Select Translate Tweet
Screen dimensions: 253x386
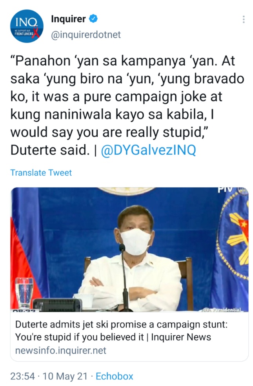click(x=41, y=172)
